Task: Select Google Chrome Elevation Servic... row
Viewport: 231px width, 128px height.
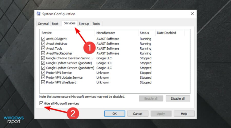Action: click(x=70, y=58)
